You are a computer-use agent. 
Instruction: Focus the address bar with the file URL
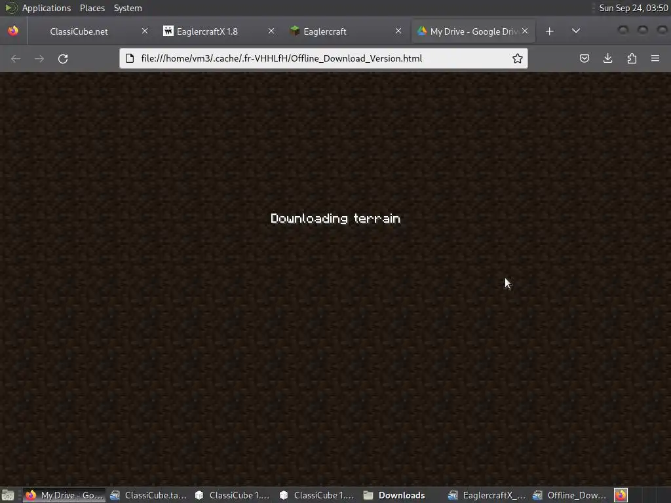324,58
